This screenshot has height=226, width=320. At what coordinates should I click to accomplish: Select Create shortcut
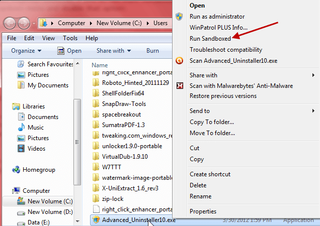pos(210,174)
